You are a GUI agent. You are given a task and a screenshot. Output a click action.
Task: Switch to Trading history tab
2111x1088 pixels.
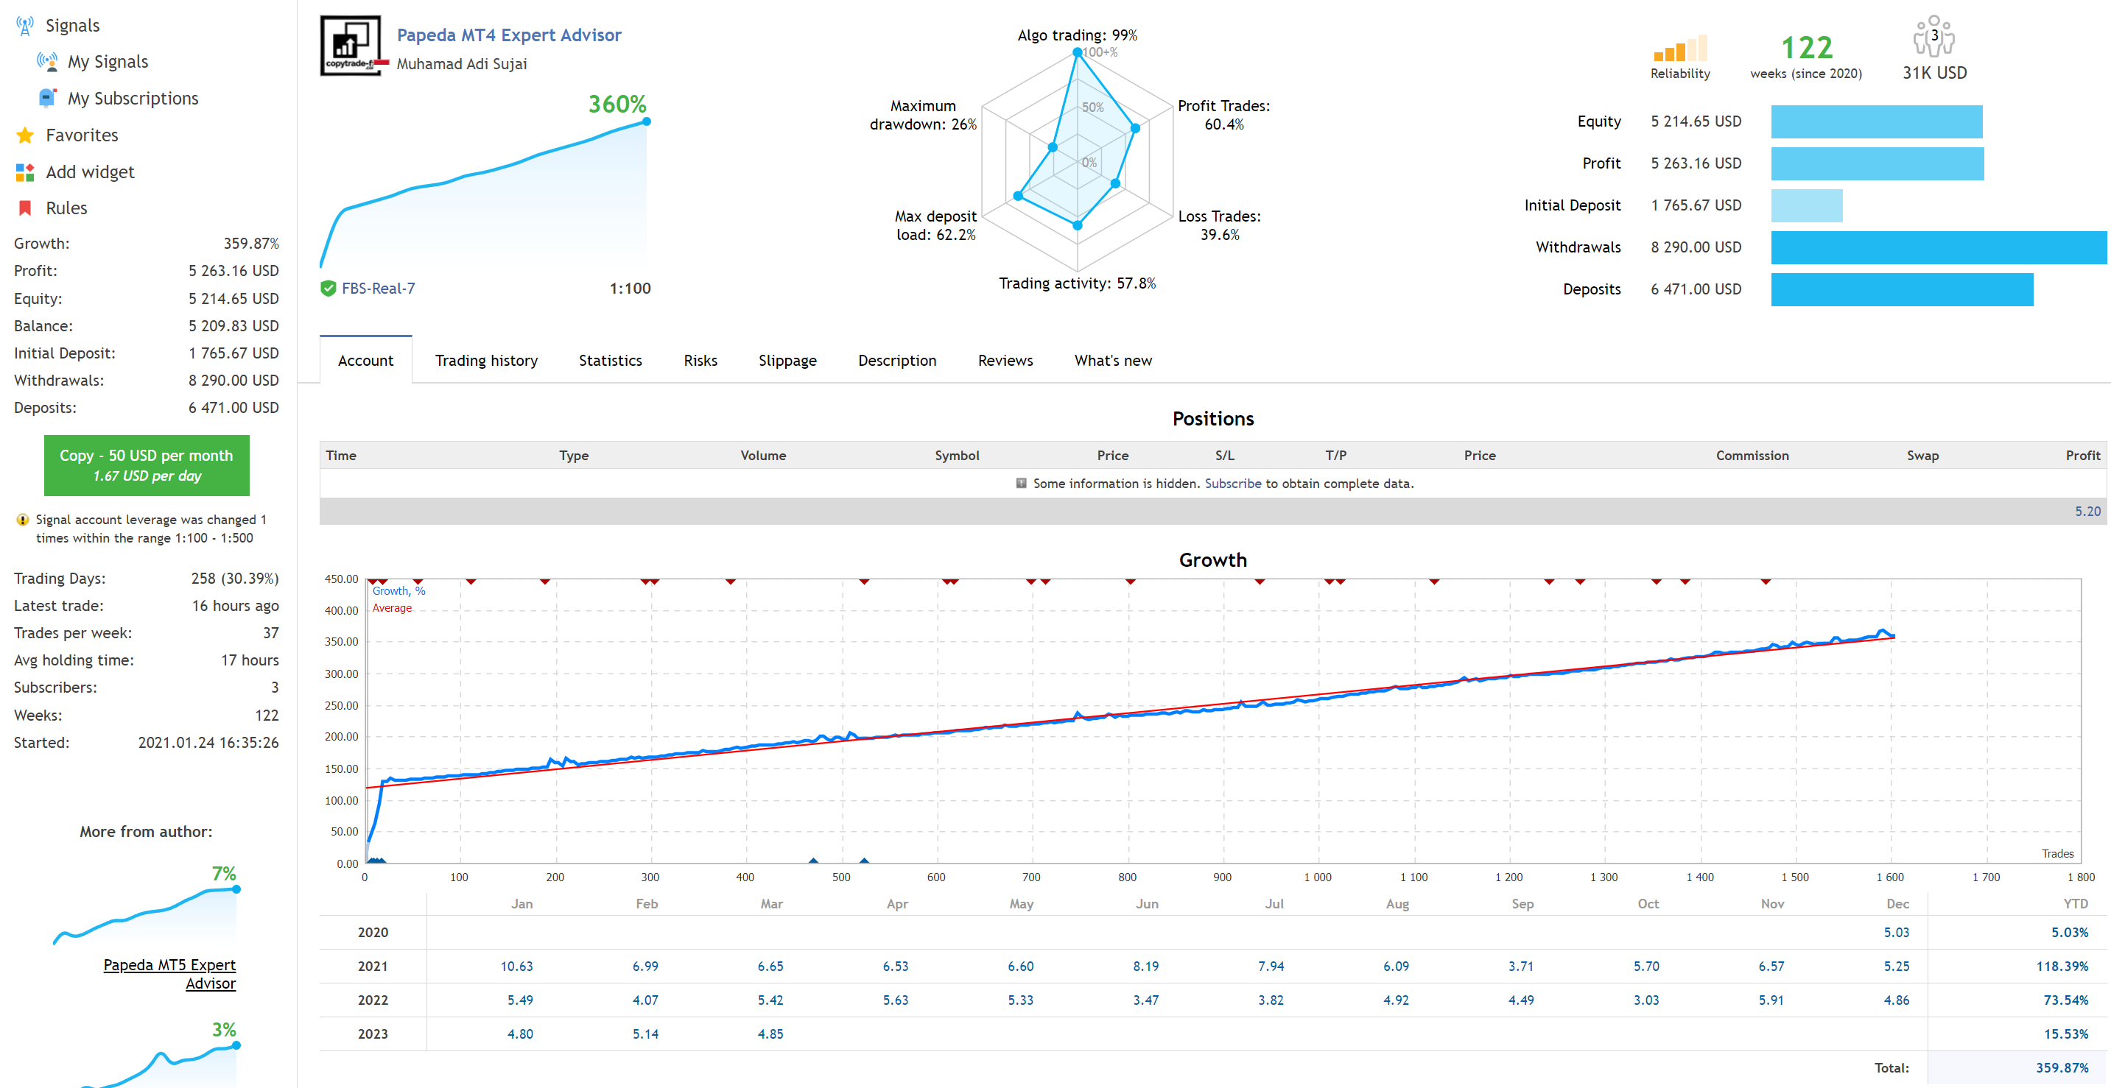[x=486, y=361]
